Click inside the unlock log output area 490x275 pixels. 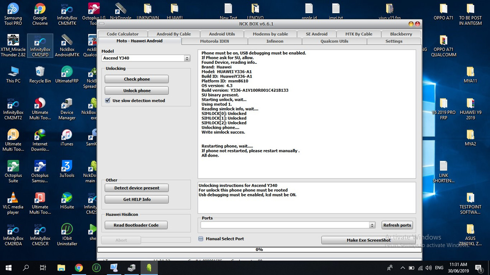[x=307, y=114]
